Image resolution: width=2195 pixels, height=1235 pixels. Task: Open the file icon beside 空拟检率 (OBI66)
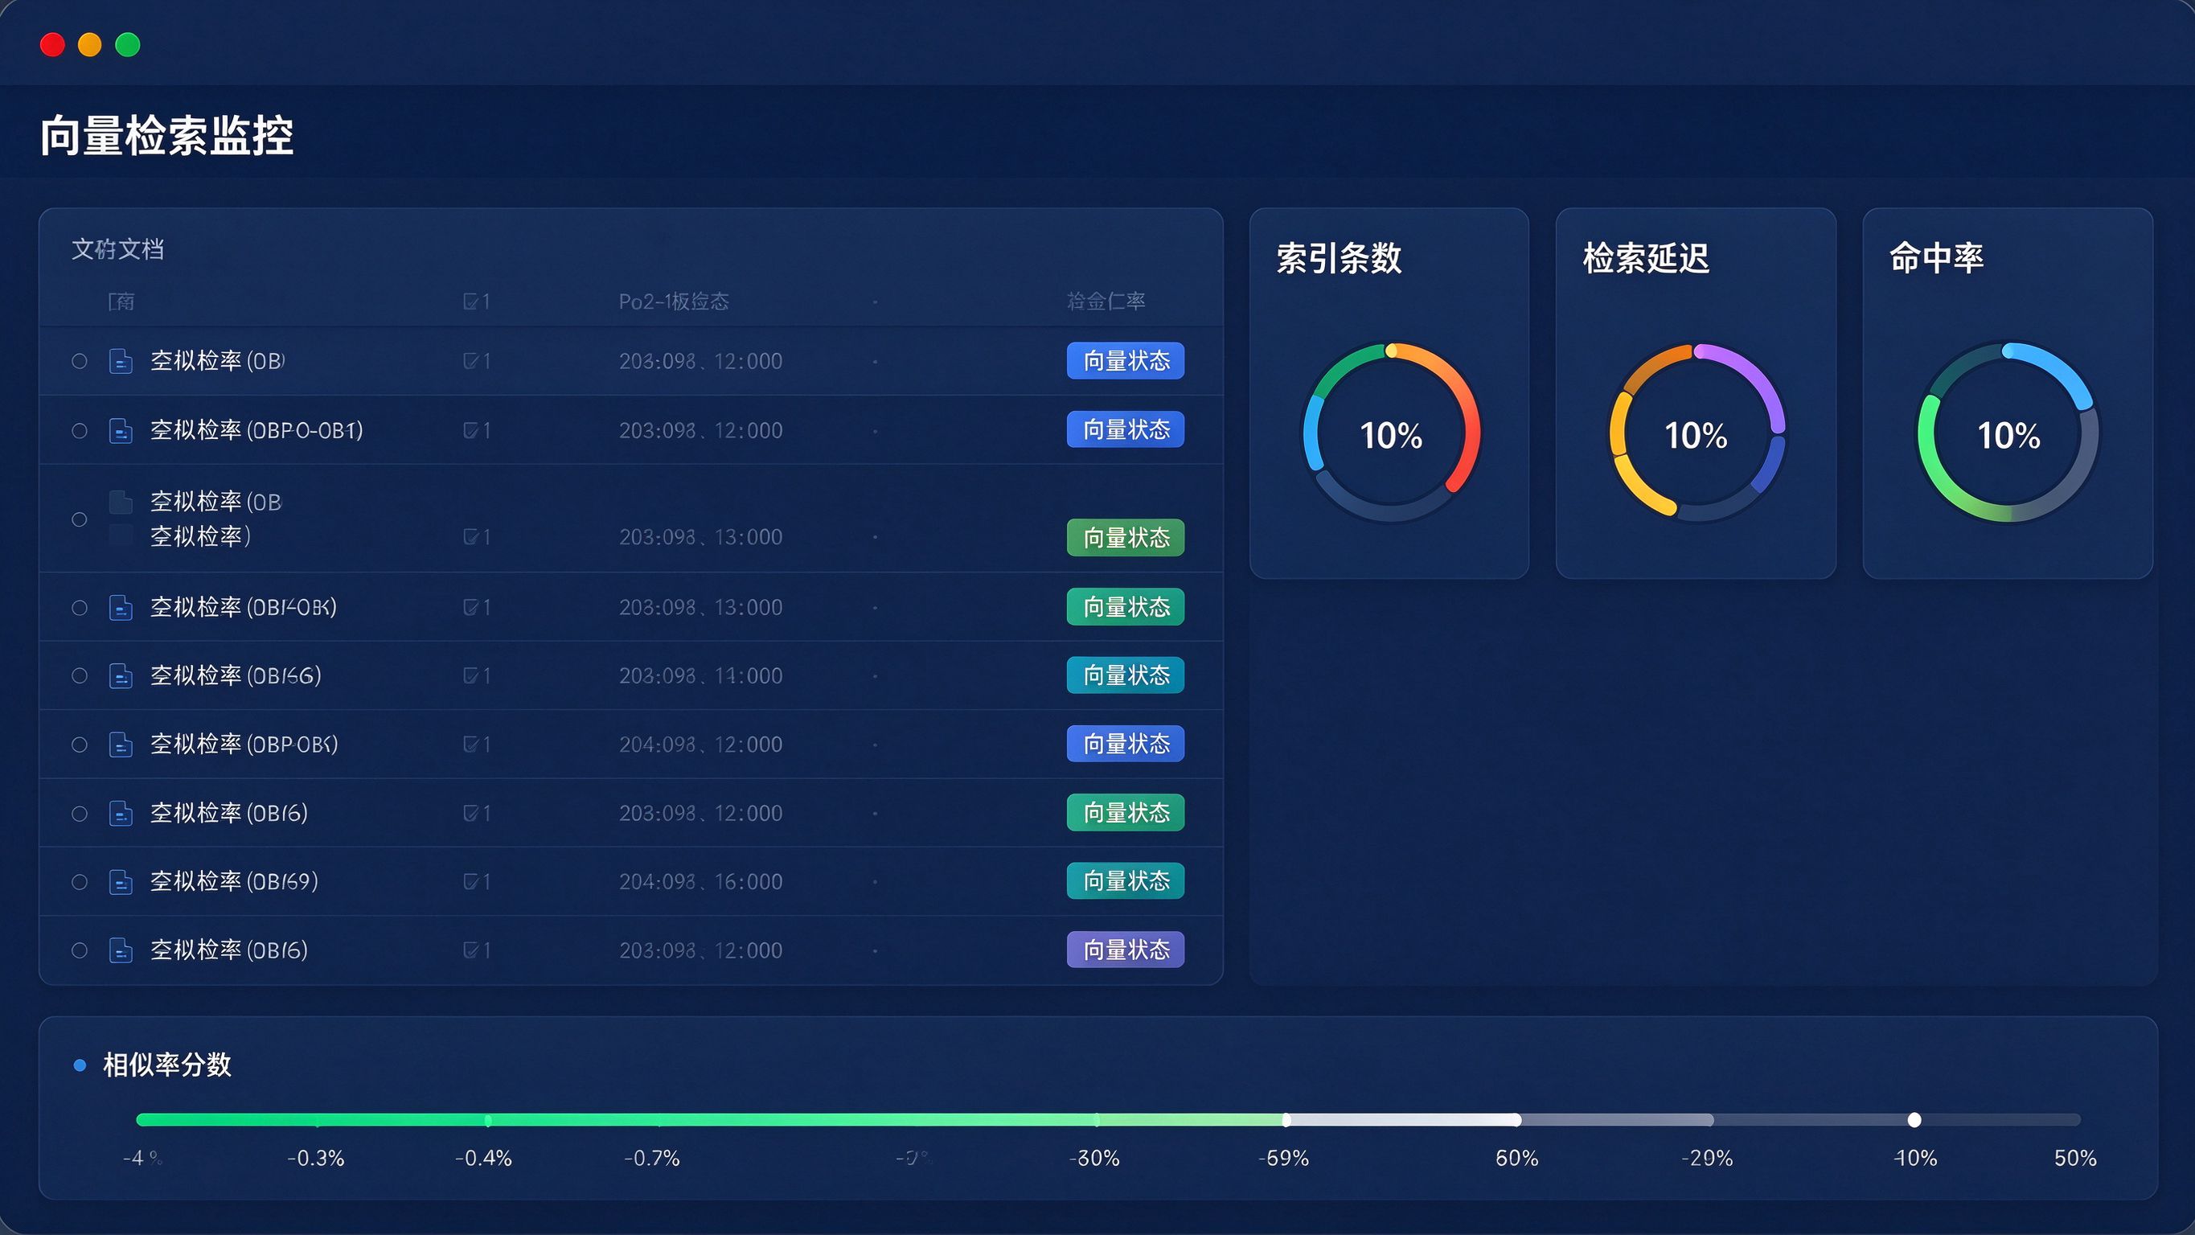pos(121,676)
